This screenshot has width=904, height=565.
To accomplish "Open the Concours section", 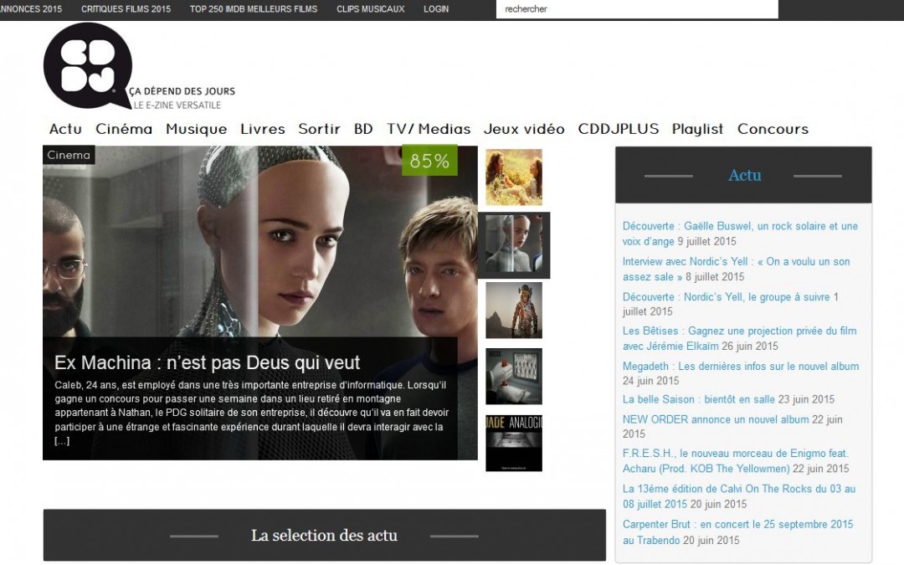I will pos(773,129).
